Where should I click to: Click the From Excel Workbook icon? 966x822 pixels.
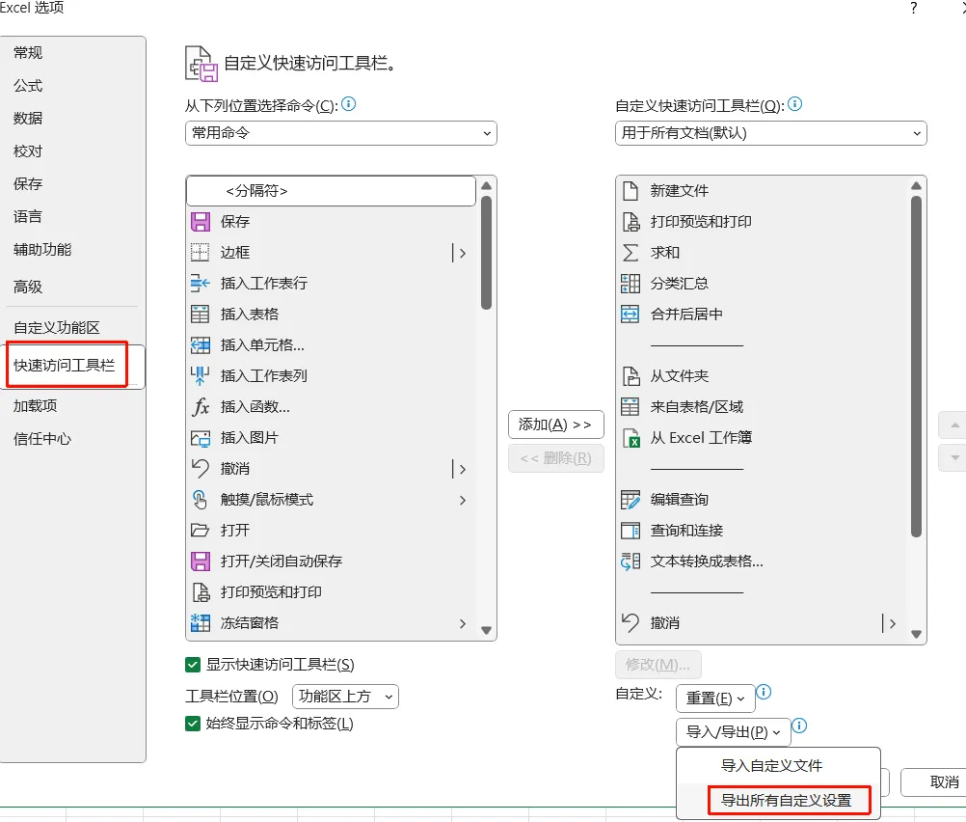pyautogui.click(x=631, y=438)
